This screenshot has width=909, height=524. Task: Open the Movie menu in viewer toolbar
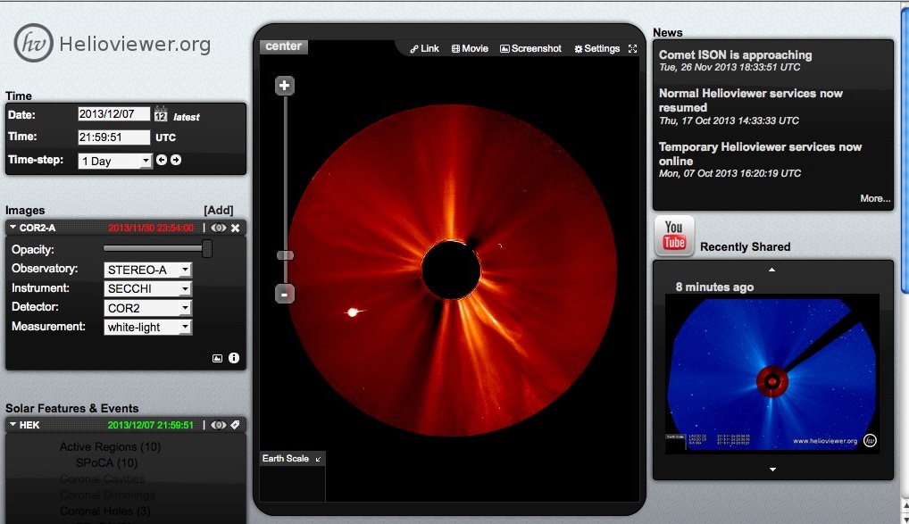click(470, 49)
